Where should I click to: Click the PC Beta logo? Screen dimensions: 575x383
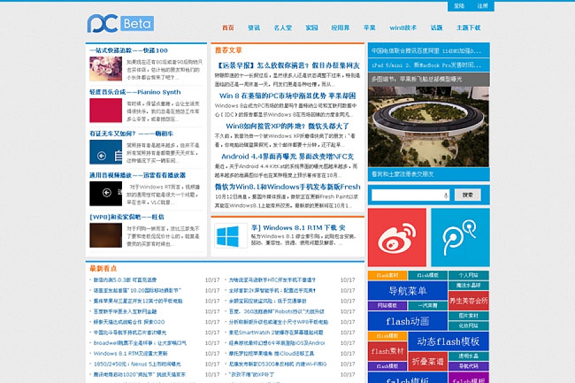pyautogui.click(x=120, y=24)
